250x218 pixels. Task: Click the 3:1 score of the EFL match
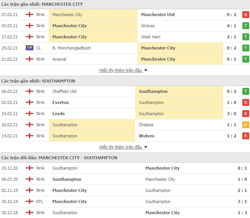coord(242,201)
